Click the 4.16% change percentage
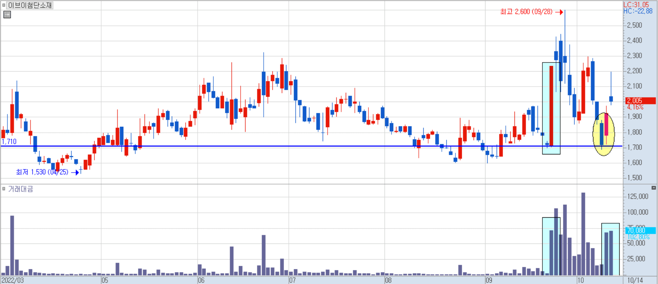Image resolution: width=658 pixels, height=284 pixels. (635, 107)
